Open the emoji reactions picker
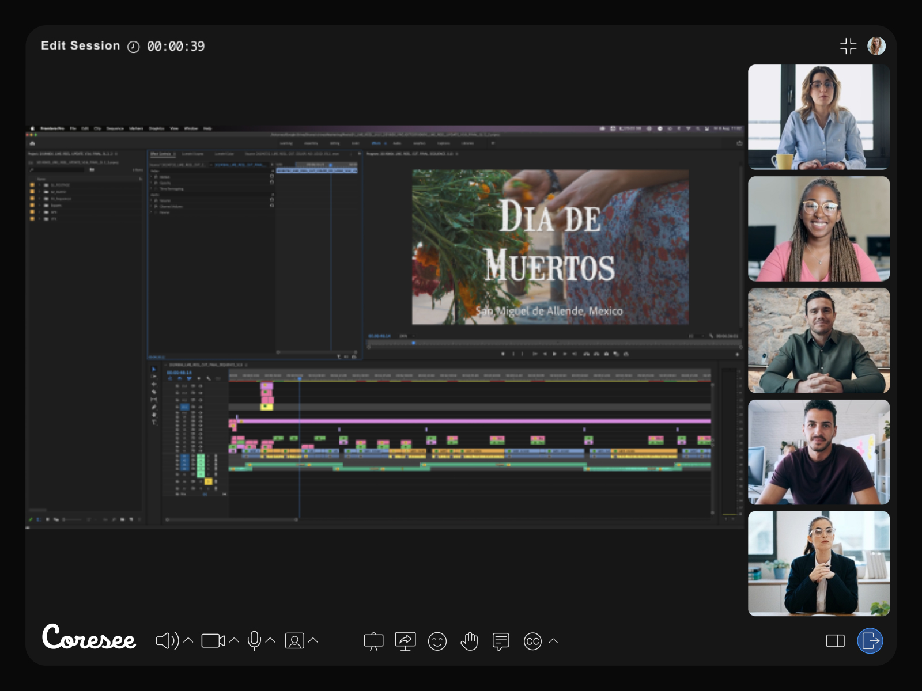922x691 pixels. coord(437,641)
